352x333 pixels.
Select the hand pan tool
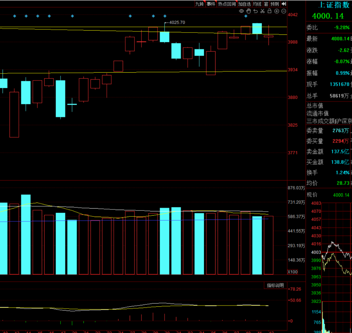(x=248, y=11)
